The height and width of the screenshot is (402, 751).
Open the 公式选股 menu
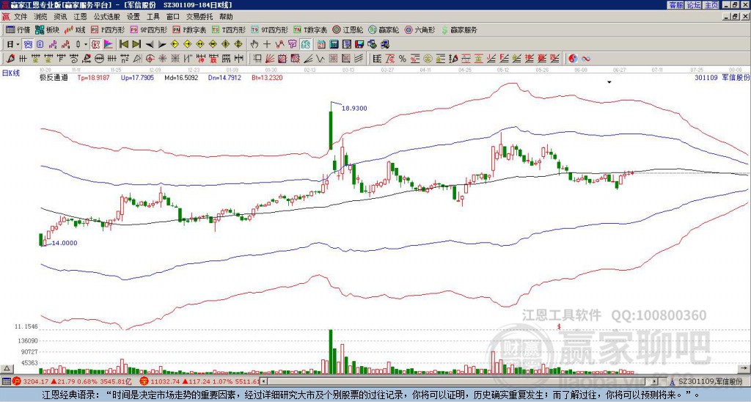pyautogui.click(x=107, y=17)
